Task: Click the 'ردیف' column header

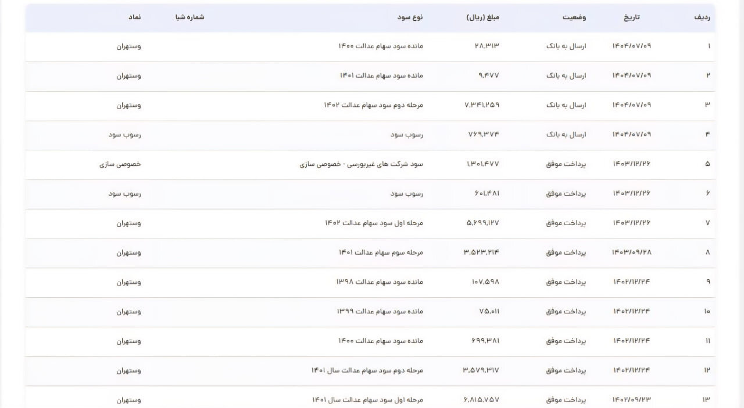Action: (702, 17)
